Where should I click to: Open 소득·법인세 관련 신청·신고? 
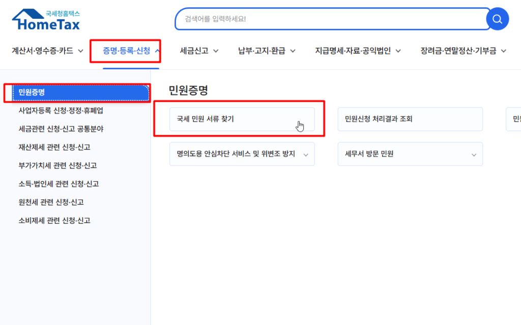click(x=59, y=184)
